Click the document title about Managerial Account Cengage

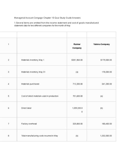coord(47,18)
